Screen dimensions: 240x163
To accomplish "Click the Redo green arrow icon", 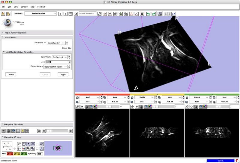I will pyautogui.click(x=154, y=14).
